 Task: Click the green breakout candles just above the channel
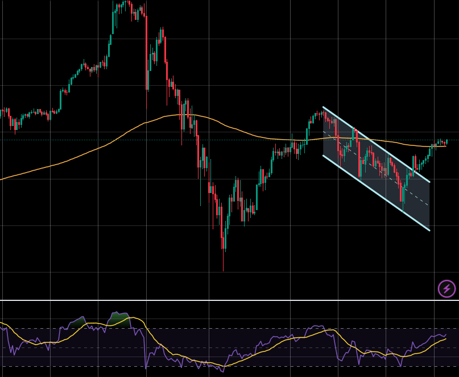(421, 164)
